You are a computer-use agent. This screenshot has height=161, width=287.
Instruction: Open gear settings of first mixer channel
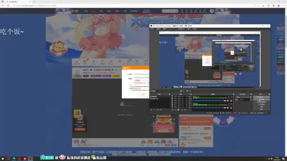[231, 101]
